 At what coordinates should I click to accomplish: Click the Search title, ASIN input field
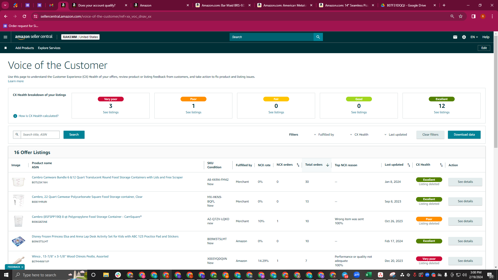pos(40,135)
